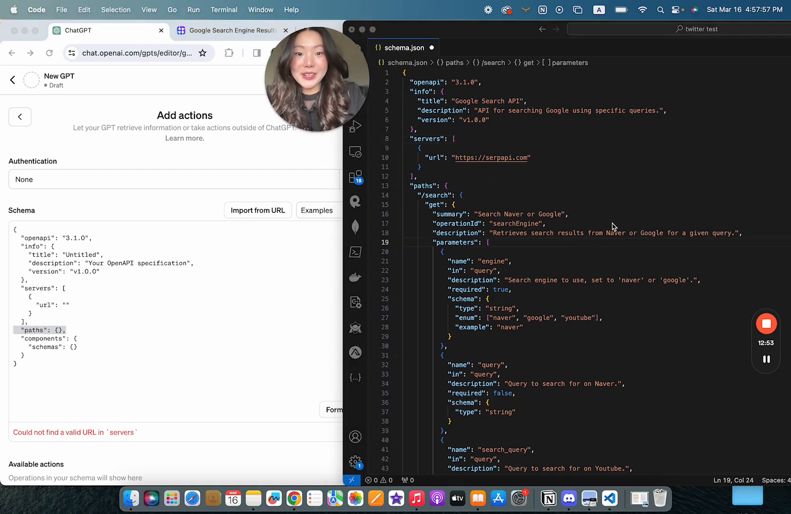The image size is (791, 514).
Task: Click 'paths' in the breadcrumb
Action: point(454,63)
